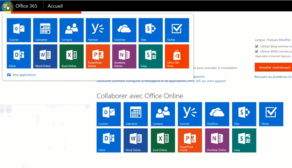Launch OneNote Online from launcher panel
Viewport: 292px width, 168px height.
pos(124,56)
